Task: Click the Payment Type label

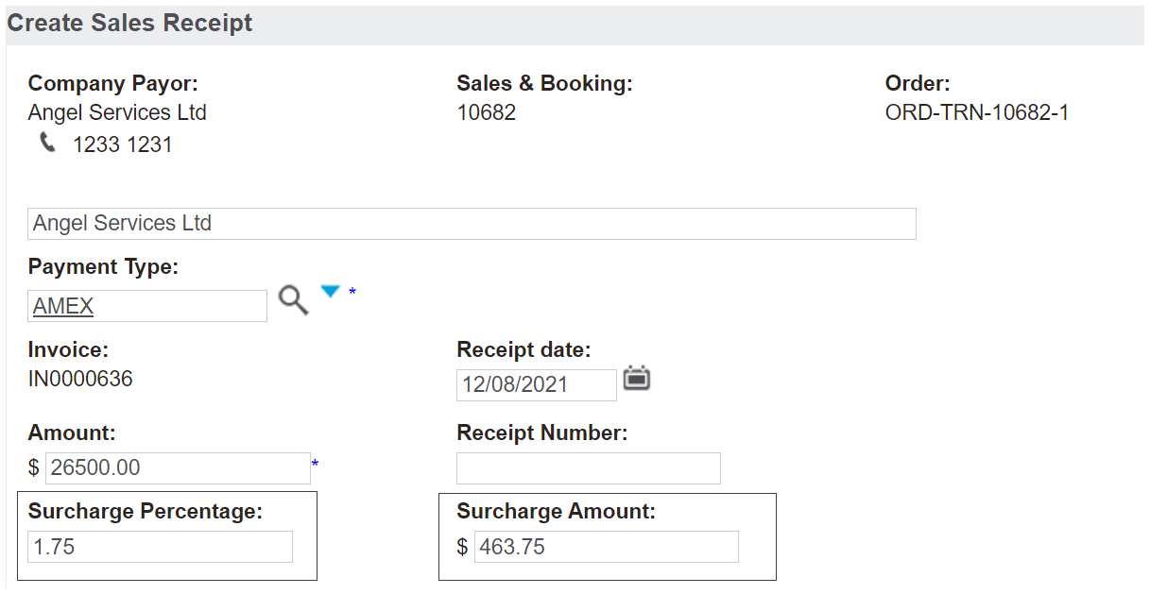Action: 103,267
